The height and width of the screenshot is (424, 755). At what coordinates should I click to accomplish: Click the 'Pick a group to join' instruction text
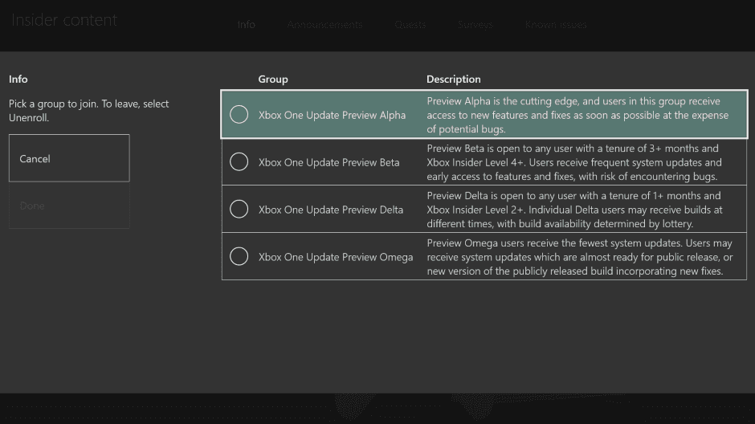tap(88, 111)
